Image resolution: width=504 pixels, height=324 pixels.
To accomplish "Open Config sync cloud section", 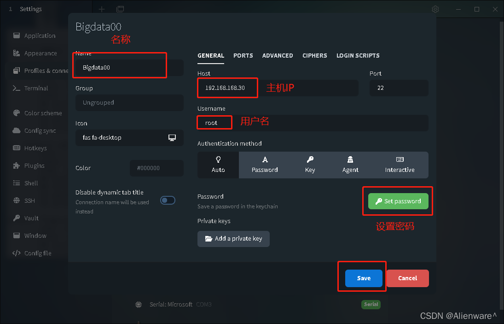I will click(35, 130).
